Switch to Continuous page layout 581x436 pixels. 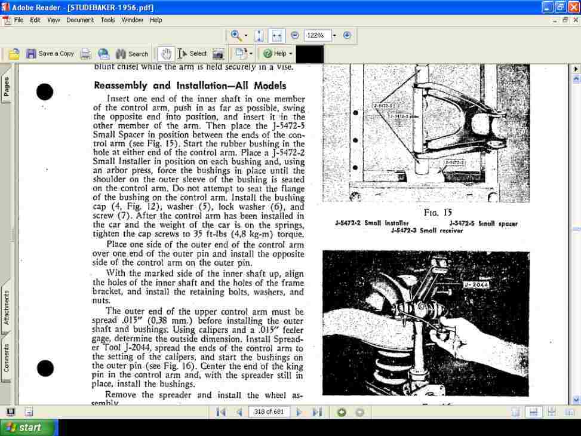(x=534, y=412)
